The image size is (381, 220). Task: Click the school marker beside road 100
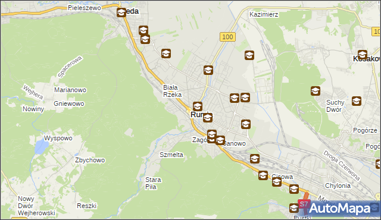pyautogui.click(x=208, y=70)
